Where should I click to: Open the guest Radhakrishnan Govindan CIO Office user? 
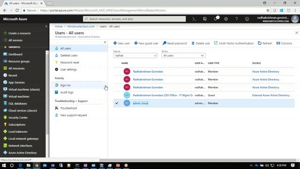click(x=163, y=95)
